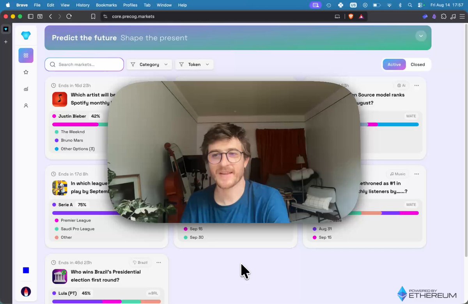Open the Brazil election market thumbnail
The width and height of the screenshot is (468, 304).
60,276
